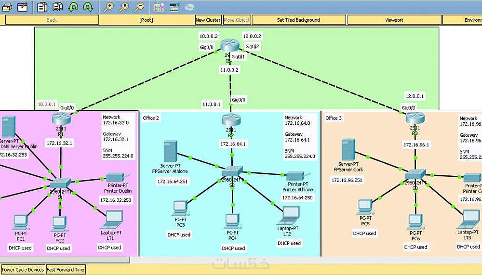Click the Redo green arrow
This screenshot has height=275, width=482.
(x=88, y=7)
